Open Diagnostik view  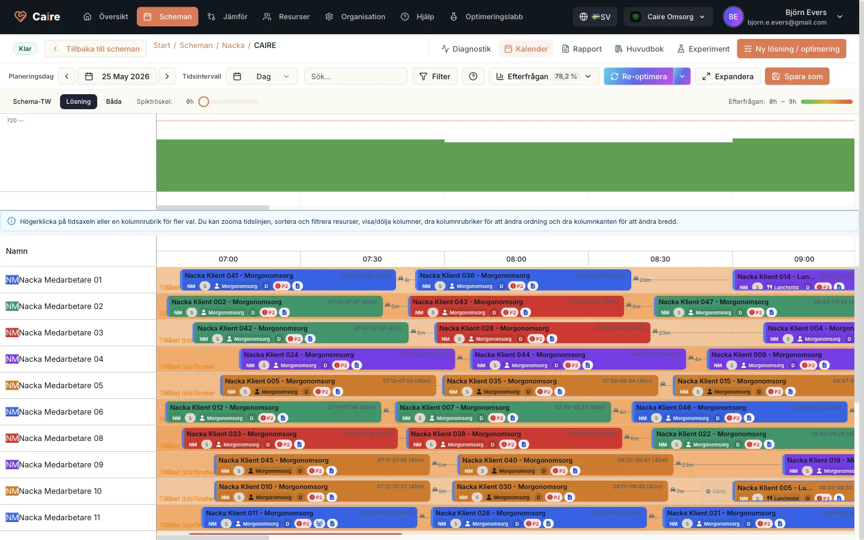[x=466, y=49]
